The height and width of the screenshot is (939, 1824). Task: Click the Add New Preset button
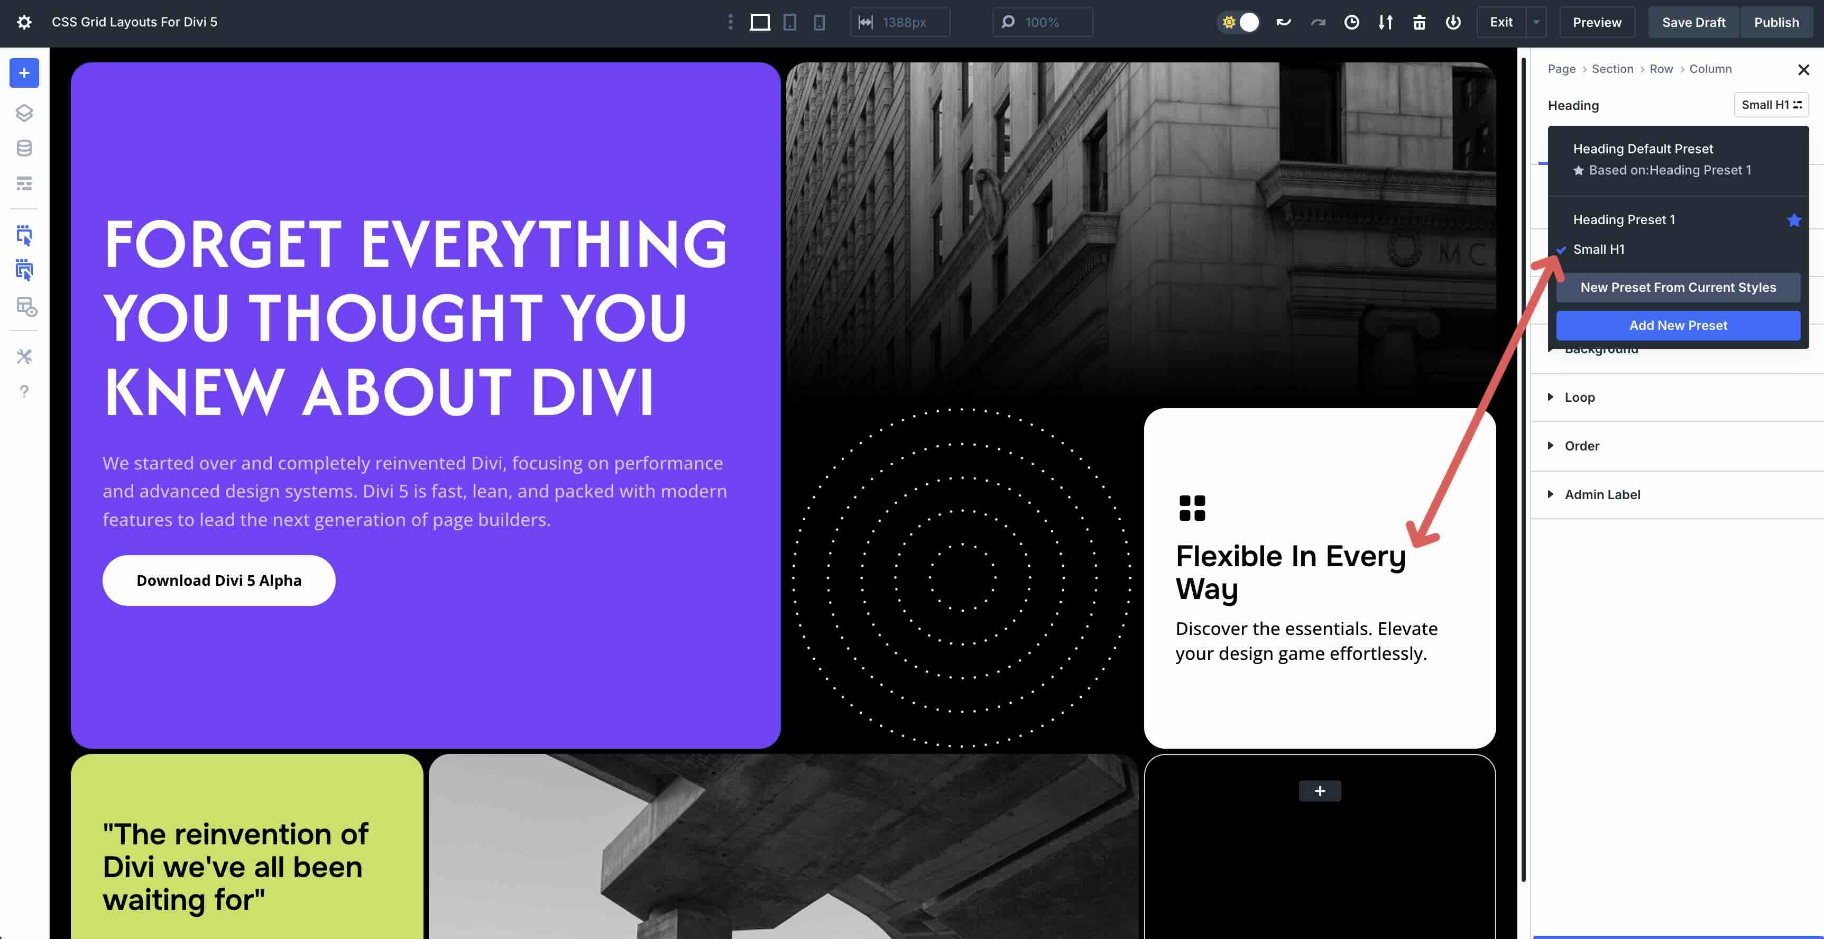point(1678,325)
